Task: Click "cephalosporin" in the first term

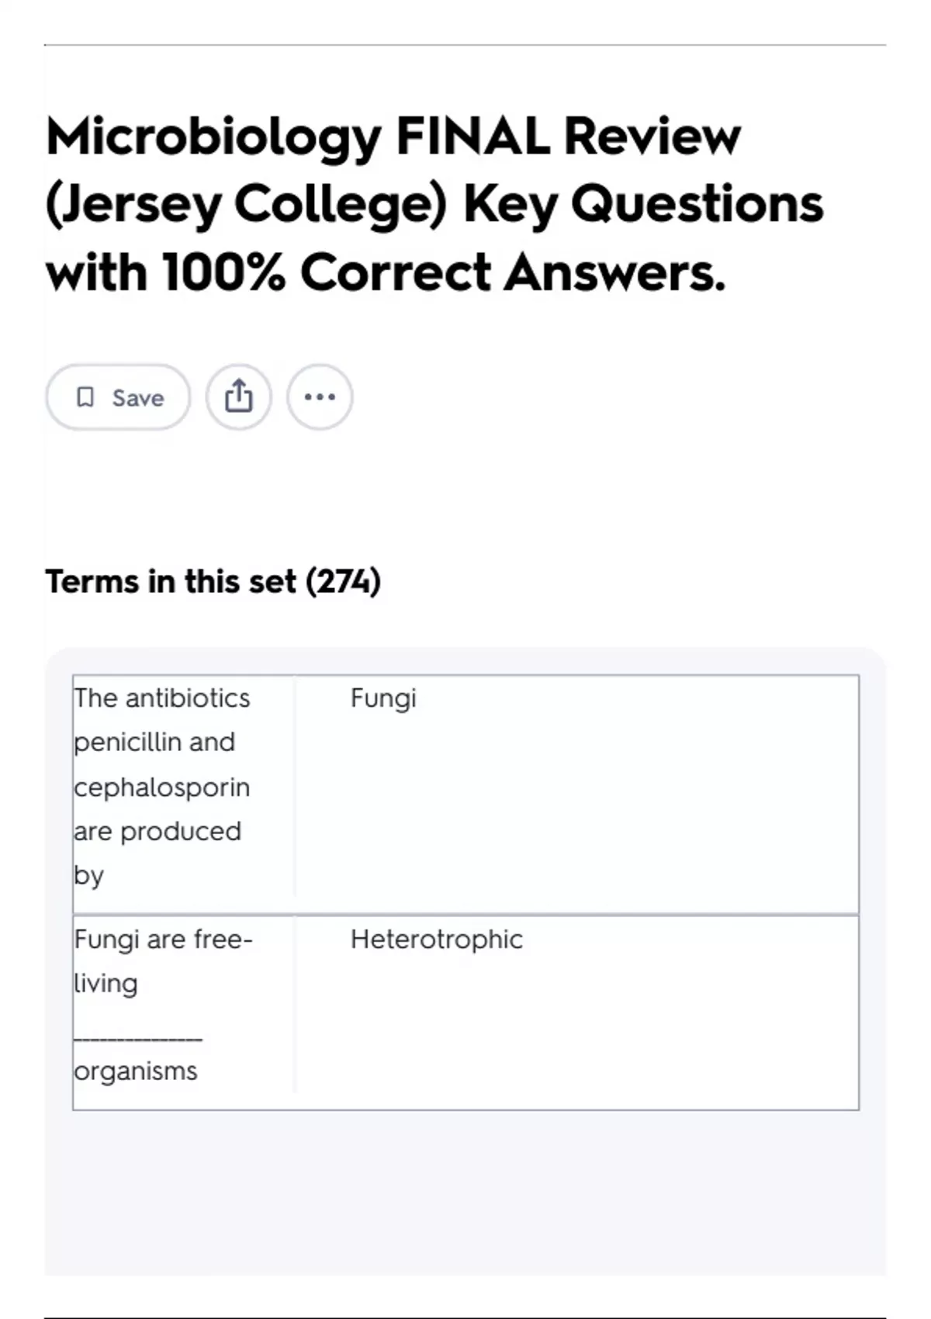Action: click(x=161, y=788)
